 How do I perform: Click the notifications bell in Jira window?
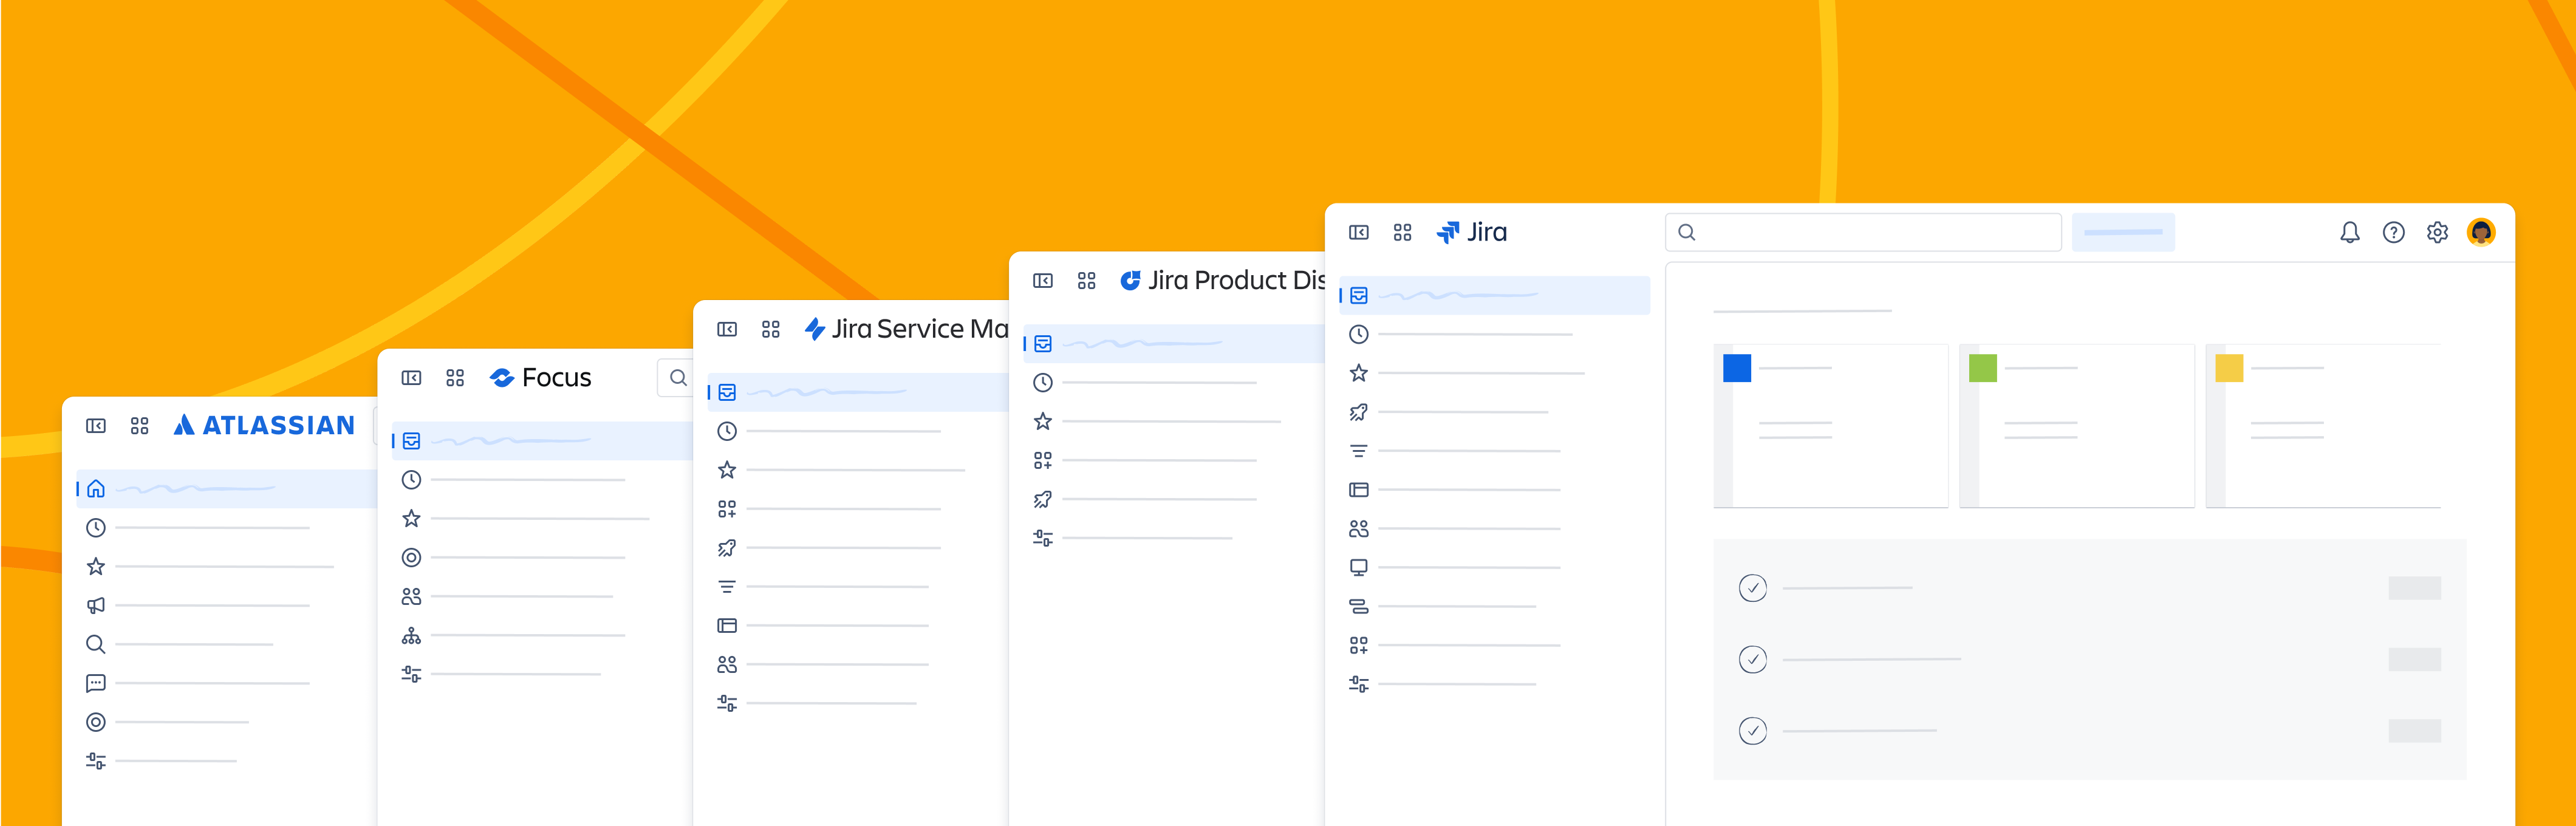coord(2349,232)
